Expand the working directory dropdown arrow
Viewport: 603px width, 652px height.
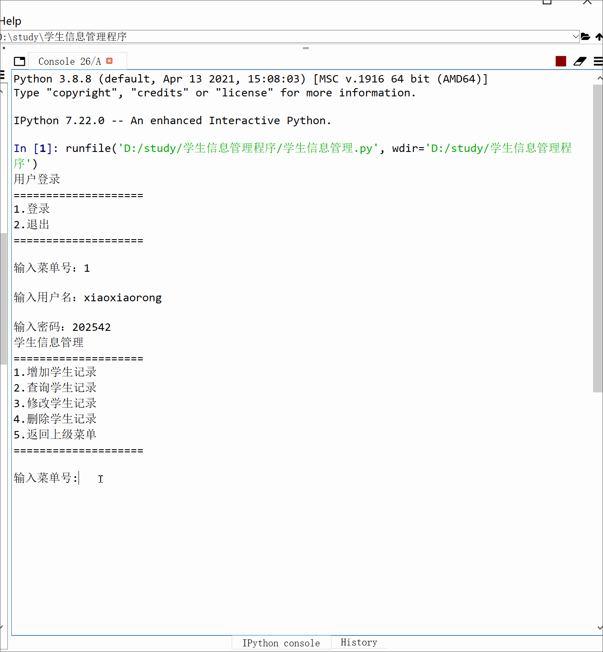pos(575,36)
